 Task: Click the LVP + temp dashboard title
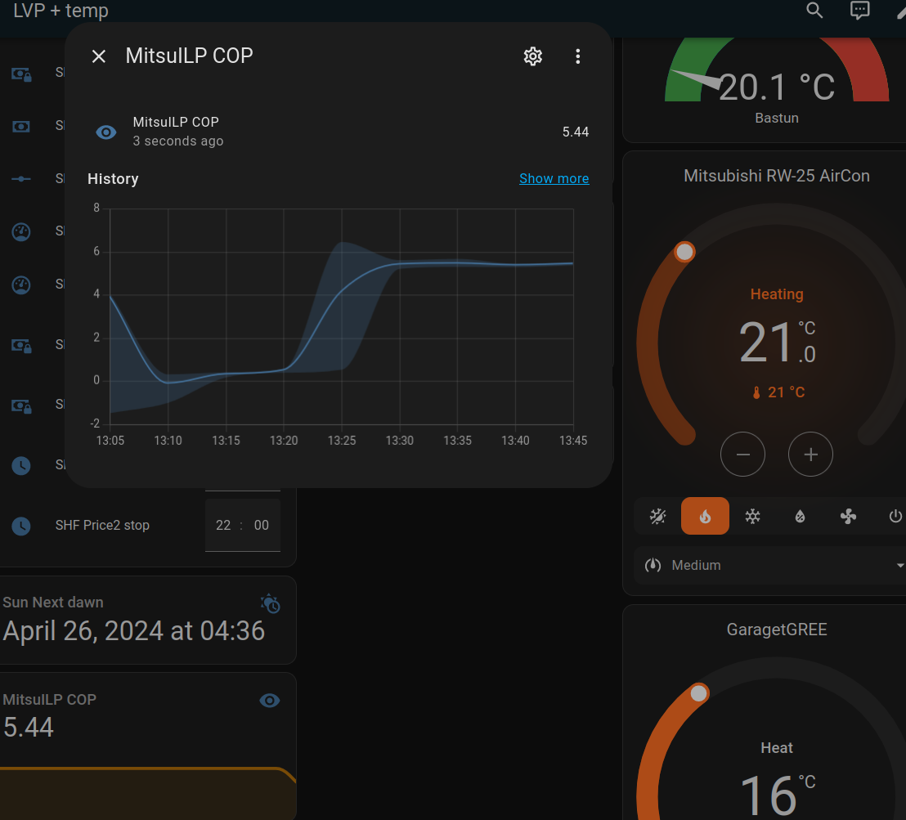tap(61, 11)
